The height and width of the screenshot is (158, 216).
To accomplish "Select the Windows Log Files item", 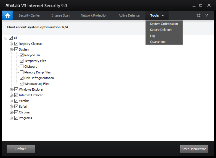I will pos(37,84).
